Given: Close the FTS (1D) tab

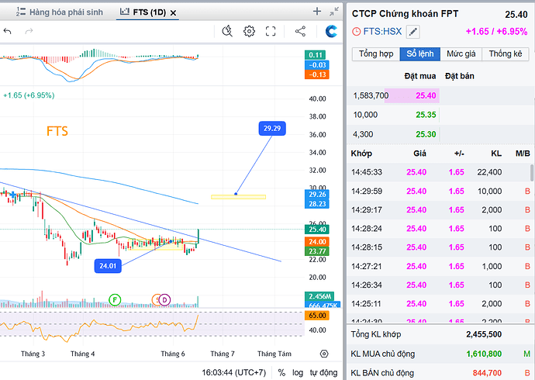Looking at the screenshot, I should pos(174,13).
